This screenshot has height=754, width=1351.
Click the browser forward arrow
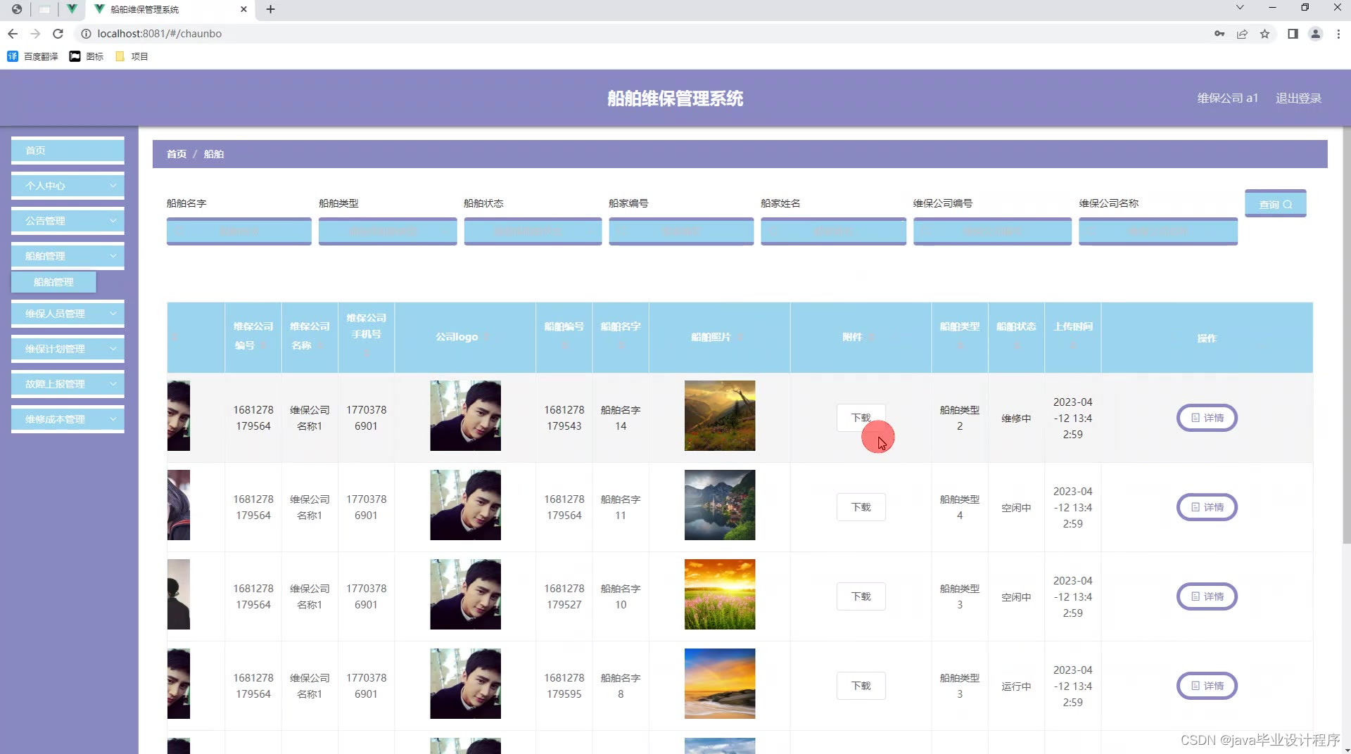[35, 33]
